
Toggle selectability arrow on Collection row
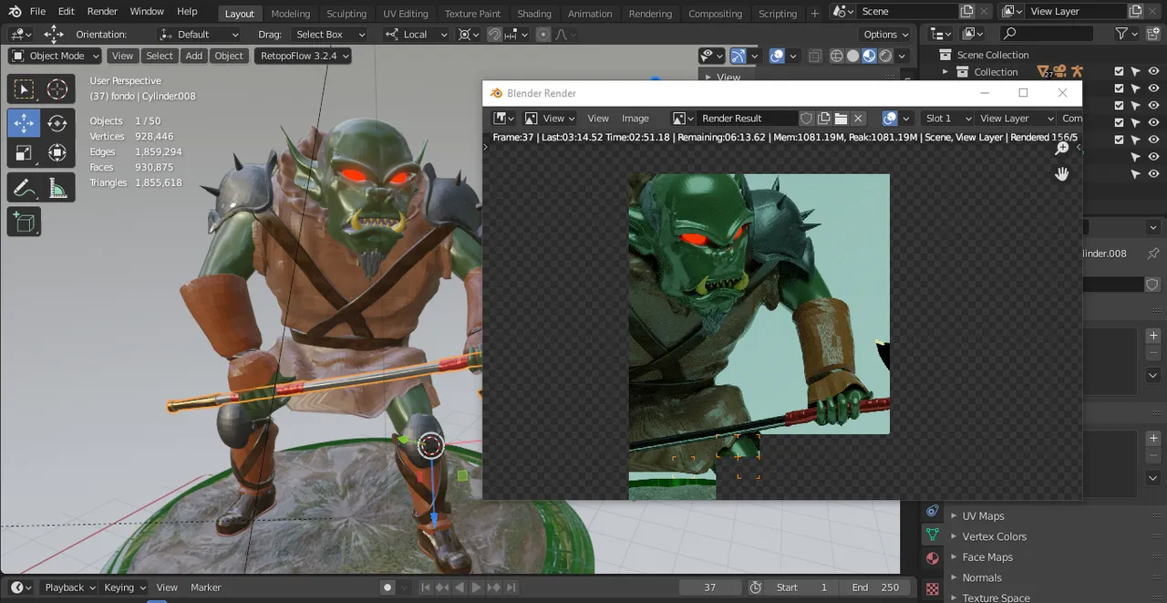click(x=1136, y=72)
